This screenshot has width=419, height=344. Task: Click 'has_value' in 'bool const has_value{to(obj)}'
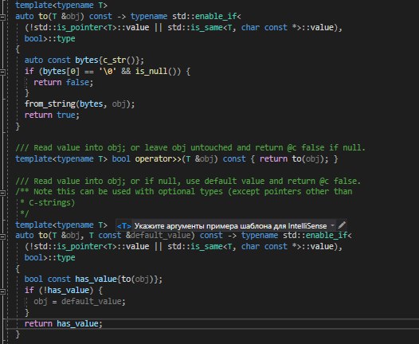[96, 279]
